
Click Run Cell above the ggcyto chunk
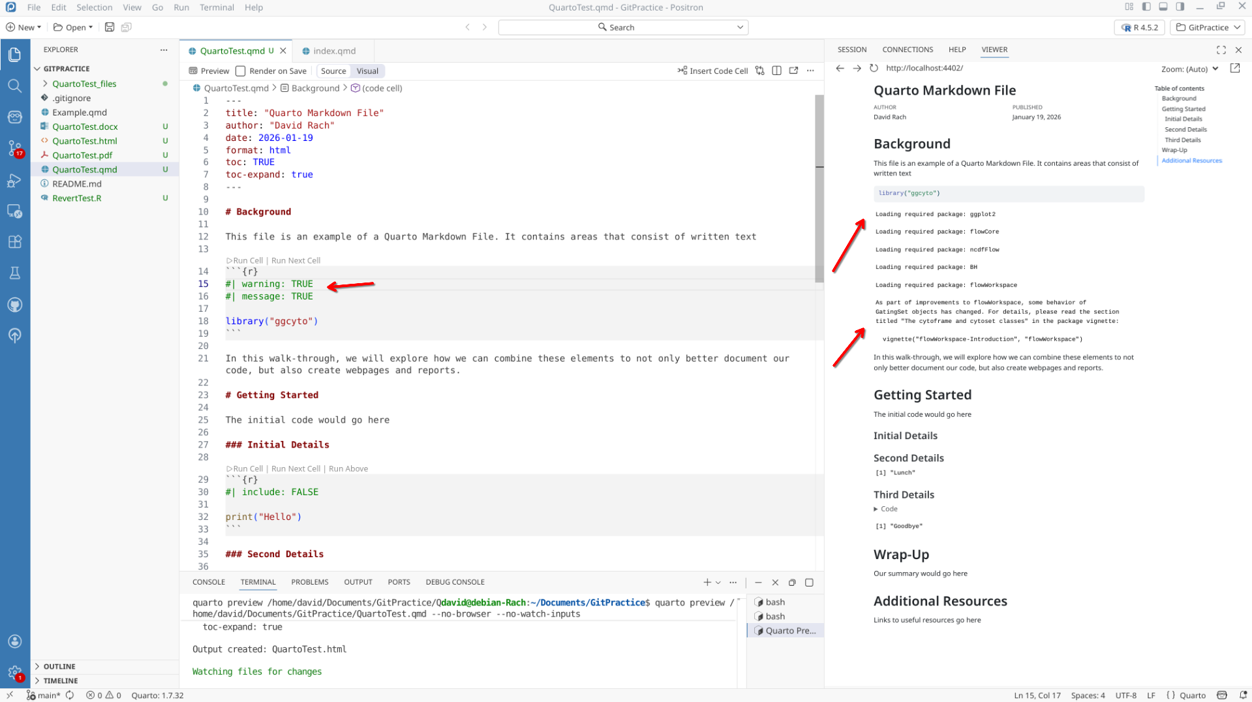245,260
